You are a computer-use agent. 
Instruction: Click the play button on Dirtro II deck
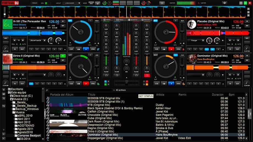tap(86, 84)
